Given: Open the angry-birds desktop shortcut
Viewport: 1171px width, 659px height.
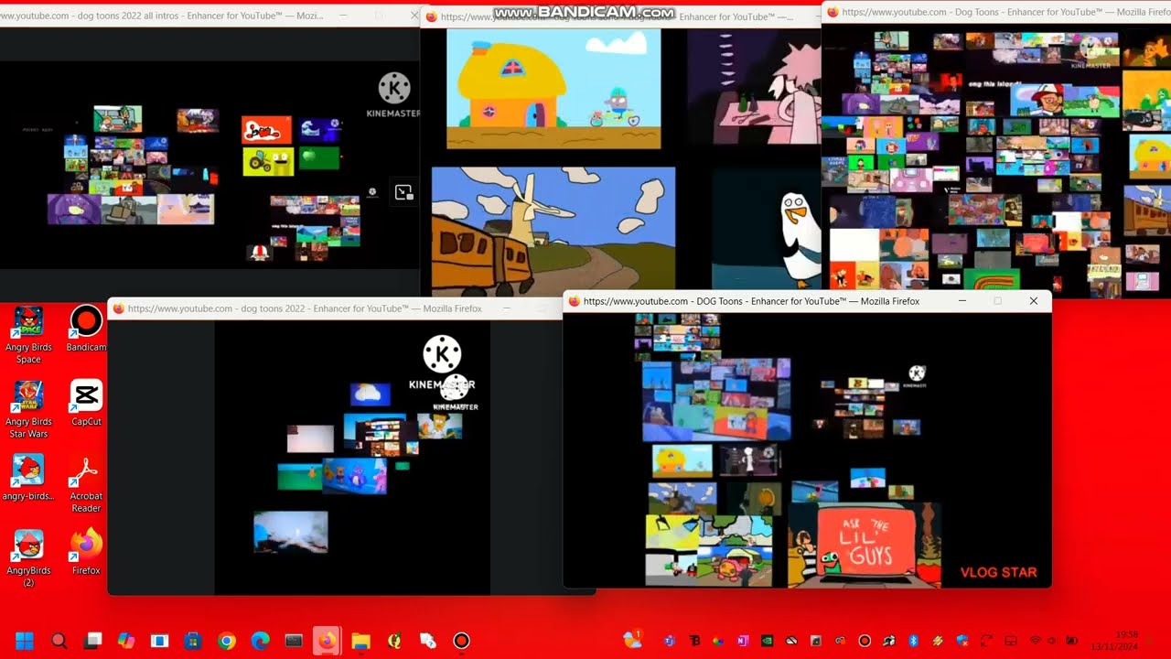Looking at the screenshot, I should [x=28, y=478].
